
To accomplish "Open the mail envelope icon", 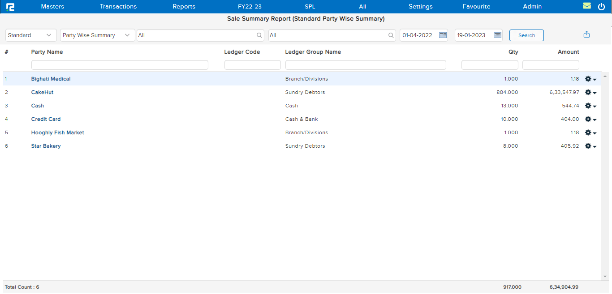I will point(586,6).
